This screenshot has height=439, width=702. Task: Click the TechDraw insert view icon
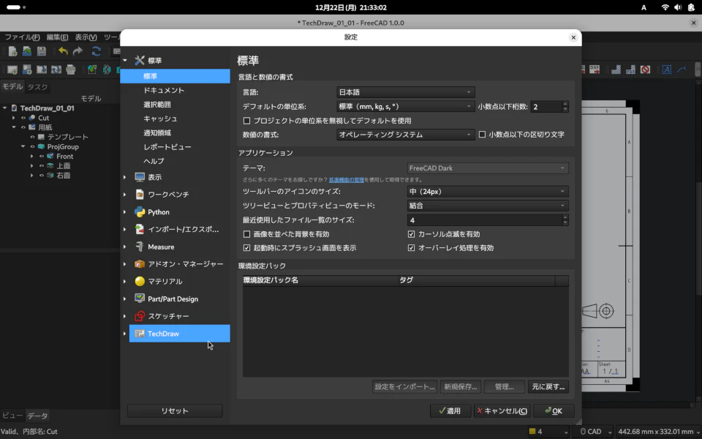click(x=92, y=70)
